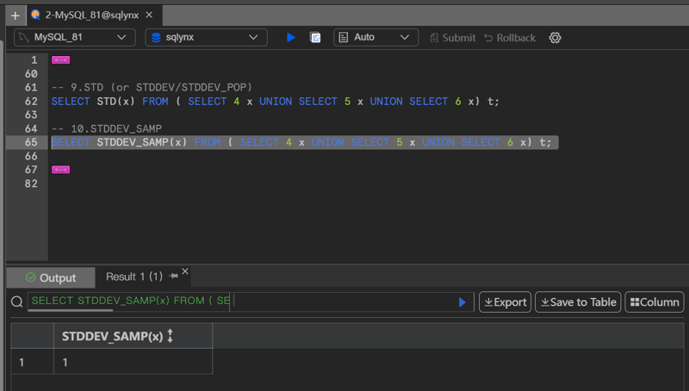The width and height of the screenshot is (689, 391).
Task: Re-run the result query with blue arrow
Action: (462, 302)
